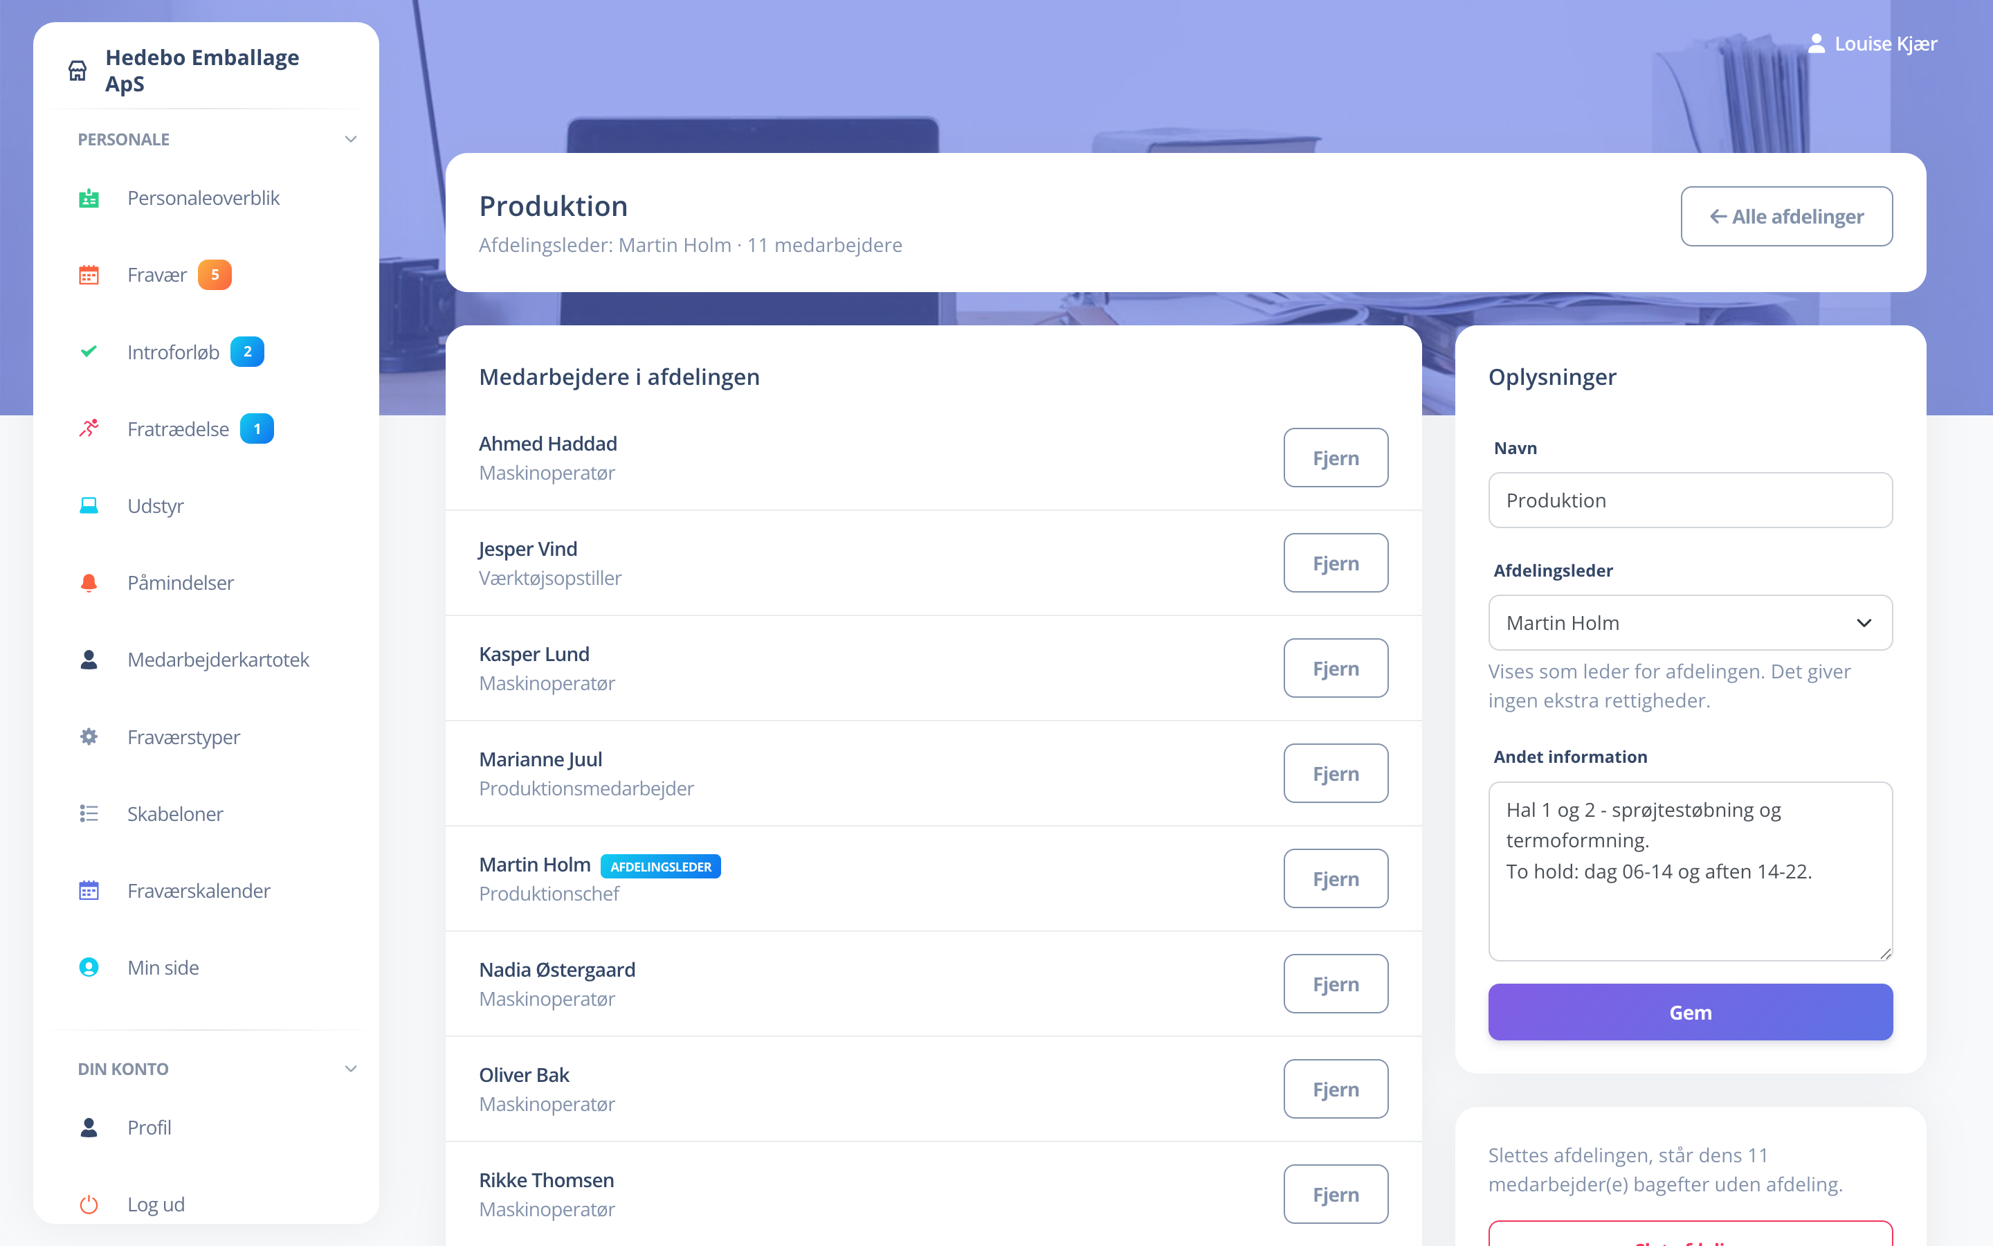1993x1246 pixels.
Task: Go to Fraværskalender menu item
Action: (x=199, y=891)
